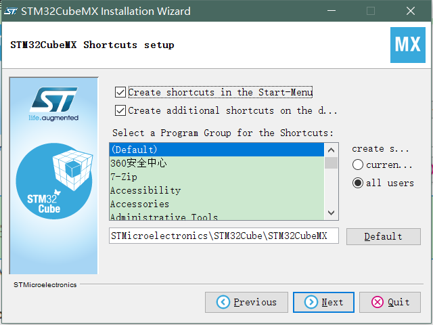Screen dimensions: 433x325
Task: Click the ST life.augmented logo
Action: 53,104
